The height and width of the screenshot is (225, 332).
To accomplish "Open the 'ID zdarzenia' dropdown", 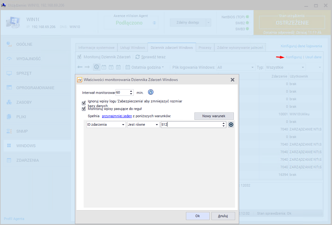I will (x=106, y=124).
